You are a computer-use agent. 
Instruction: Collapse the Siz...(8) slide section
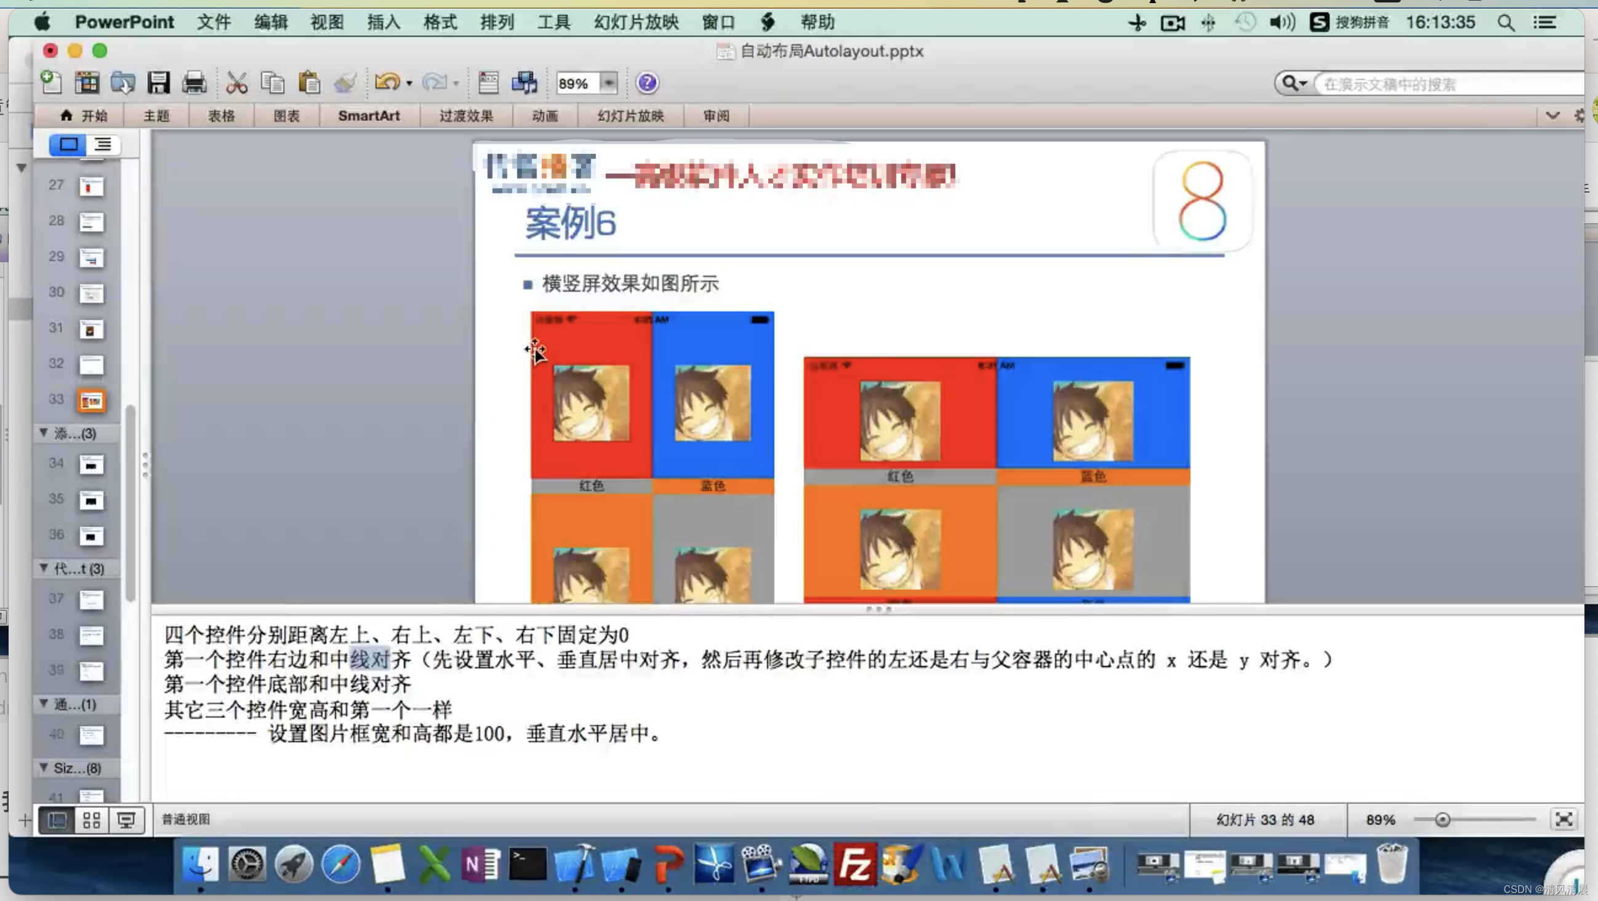pyautogui.click(x=44, y=767)
